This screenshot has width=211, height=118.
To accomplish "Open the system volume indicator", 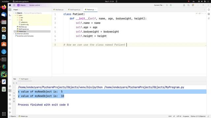I will tap(202, 1).
